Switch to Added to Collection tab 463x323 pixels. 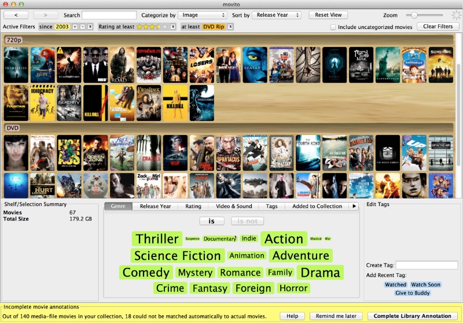pos(317,206)
